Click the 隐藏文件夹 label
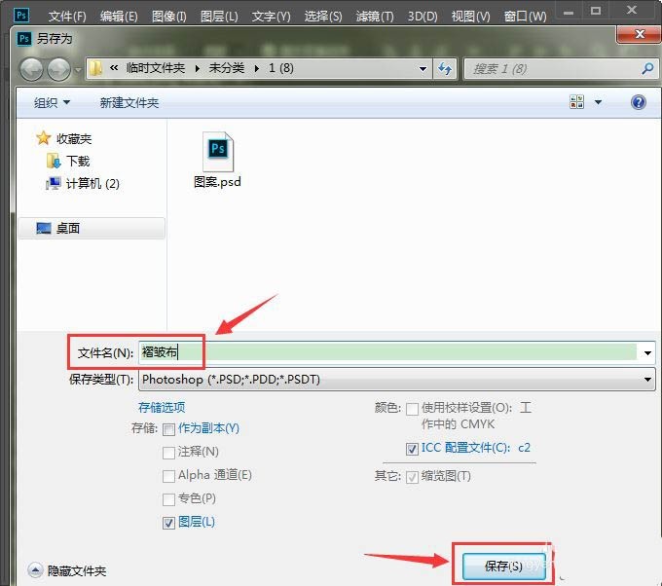Viewport: 662px width, 586px height. (x=76, y=570)
